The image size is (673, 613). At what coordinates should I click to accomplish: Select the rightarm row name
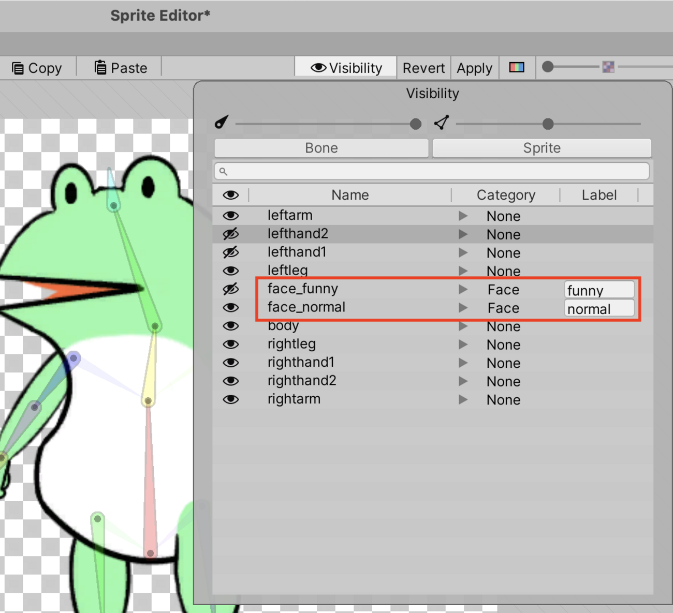click(x=294, y=399)
